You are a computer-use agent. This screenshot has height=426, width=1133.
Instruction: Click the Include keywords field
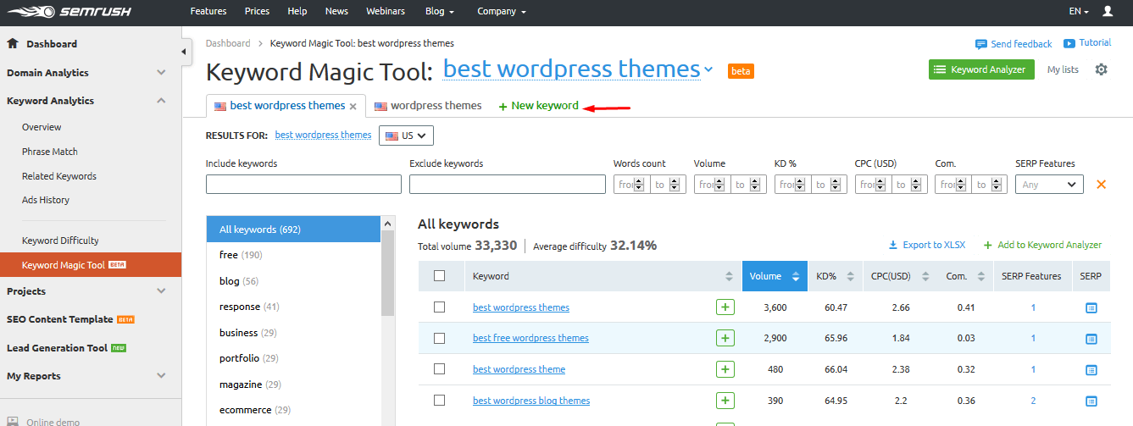point(303,184)
